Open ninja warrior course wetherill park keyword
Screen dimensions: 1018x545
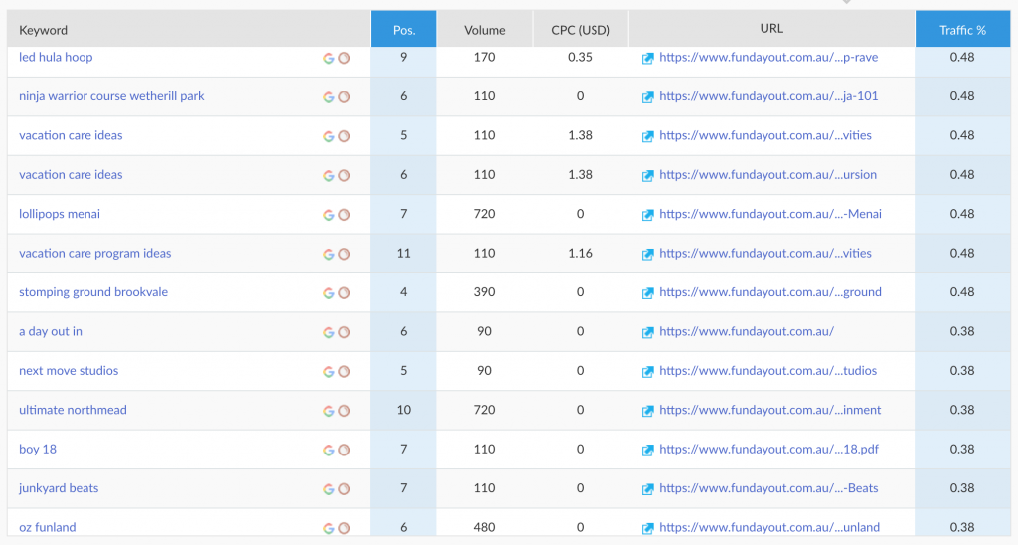pos(111,96)
